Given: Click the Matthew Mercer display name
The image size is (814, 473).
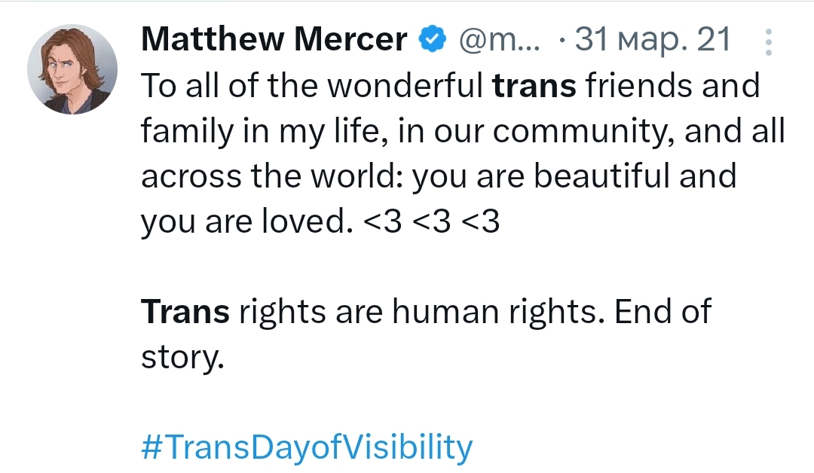Looking at the screenshot, I should pyautogui.click(x=274, y=40).
